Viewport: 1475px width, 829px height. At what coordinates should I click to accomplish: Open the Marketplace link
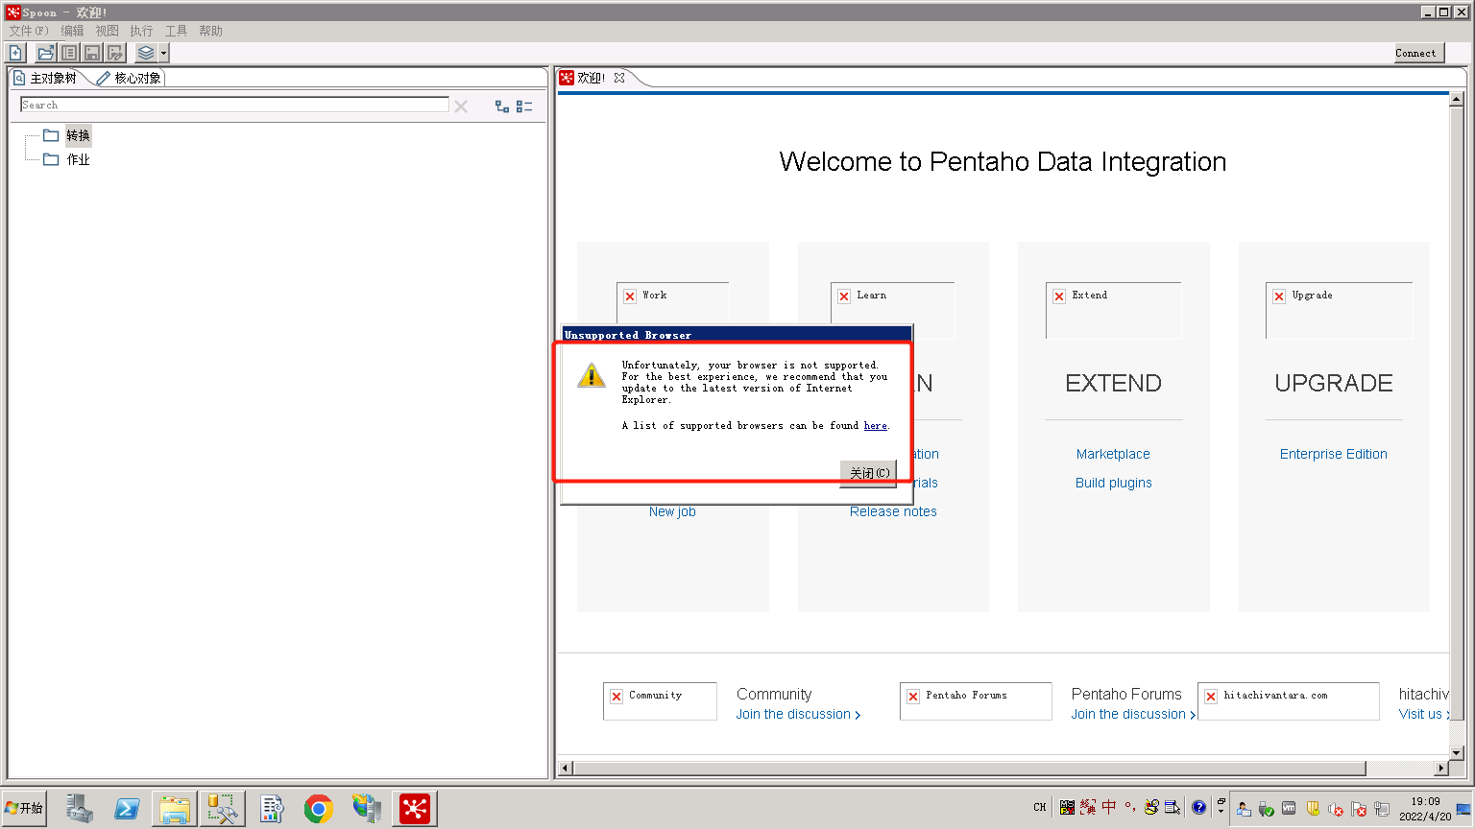(1113, 454)
